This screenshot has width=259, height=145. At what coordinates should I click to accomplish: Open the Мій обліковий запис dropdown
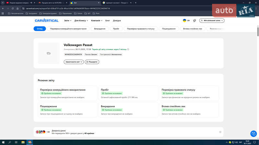(x=212, y=21)
